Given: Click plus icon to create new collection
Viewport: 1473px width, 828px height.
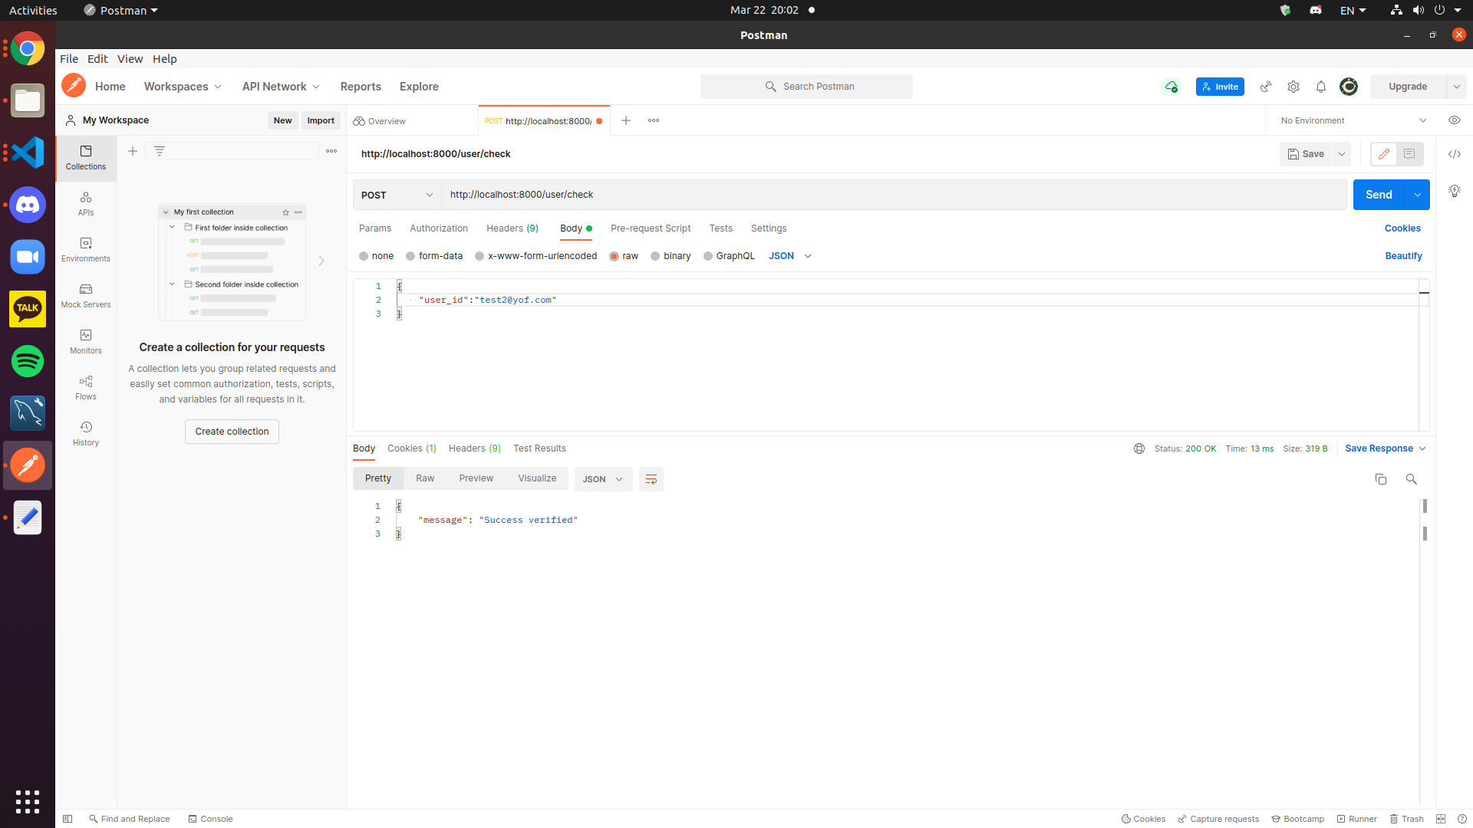Looking at the screenshot, I should (133, 151).
